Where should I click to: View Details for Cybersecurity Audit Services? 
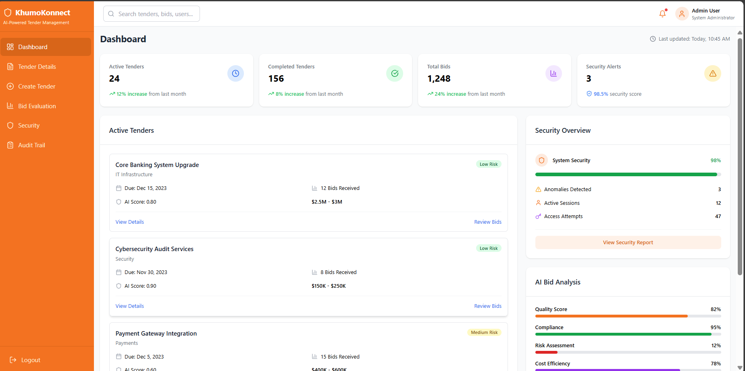130,306
